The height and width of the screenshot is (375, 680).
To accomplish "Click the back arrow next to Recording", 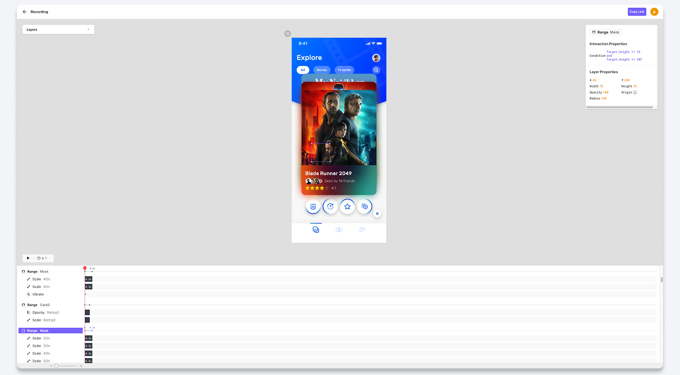I will pyautogui.click(x=24, y=11).
